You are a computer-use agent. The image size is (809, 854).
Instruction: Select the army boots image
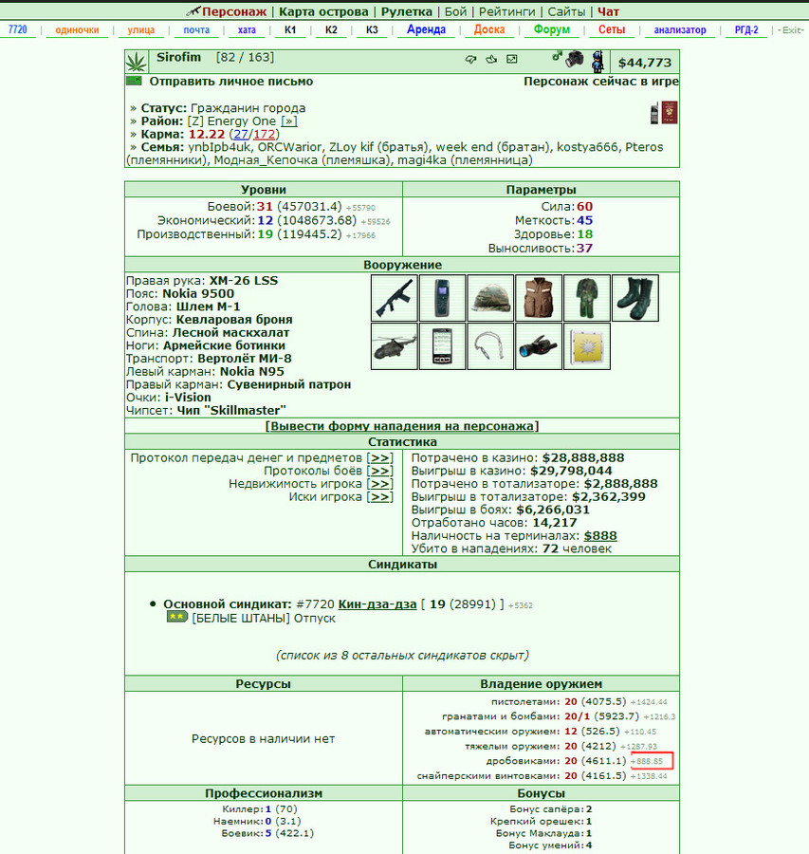pos(635,298)
